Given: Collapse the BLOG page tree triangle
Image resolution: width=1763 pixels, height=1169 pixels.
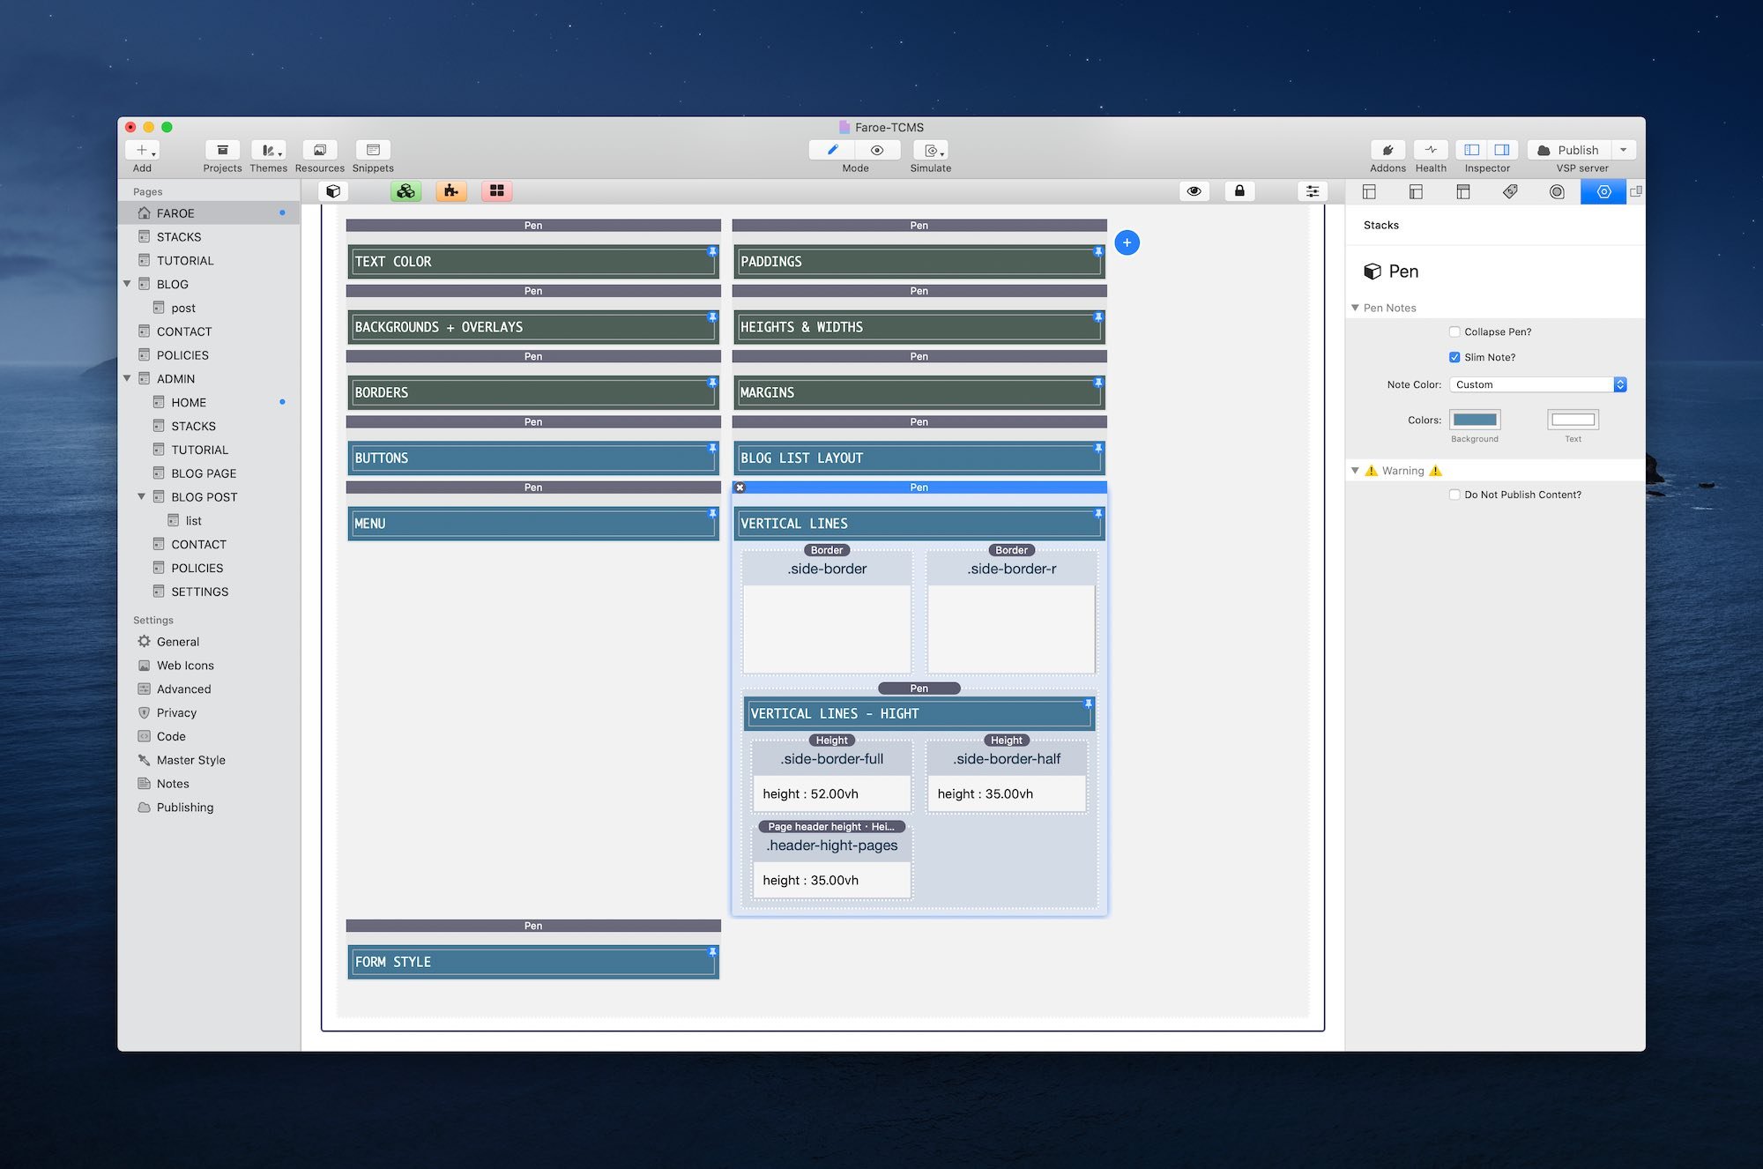Looking at the screenshot, I should click(127, 284).
